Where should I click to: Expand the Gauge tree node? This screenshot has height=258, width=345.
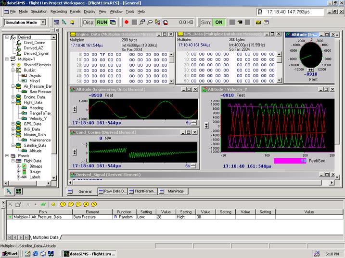[x=19, y=171]
